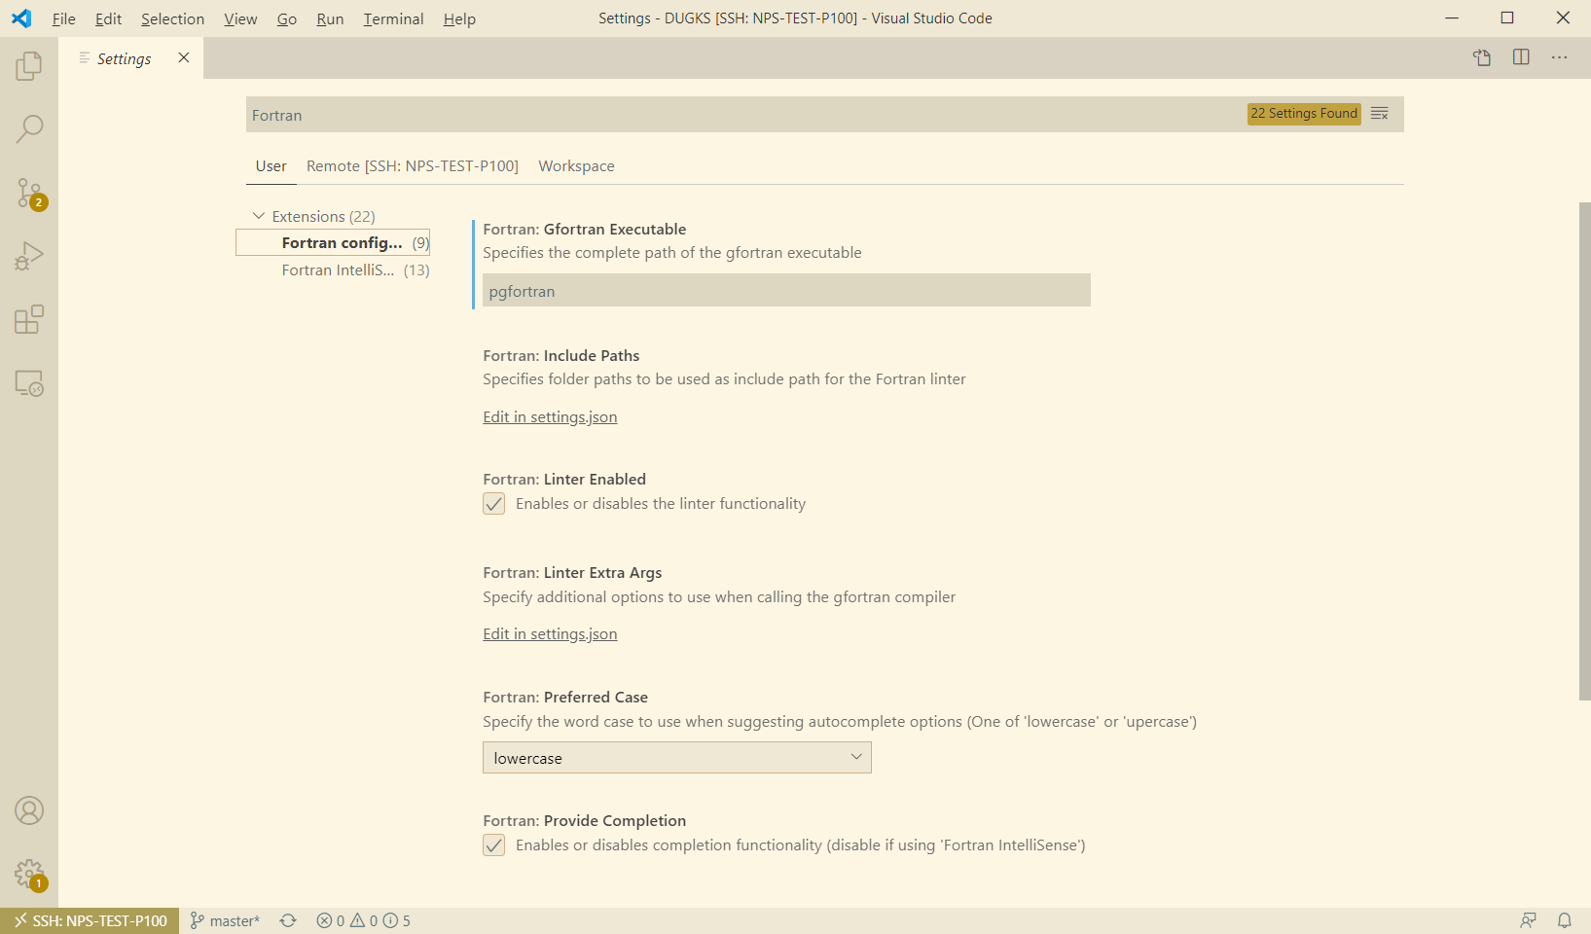
Task: Toggle the Linter Enabled checkbox
Action: (x=494, y=504)
